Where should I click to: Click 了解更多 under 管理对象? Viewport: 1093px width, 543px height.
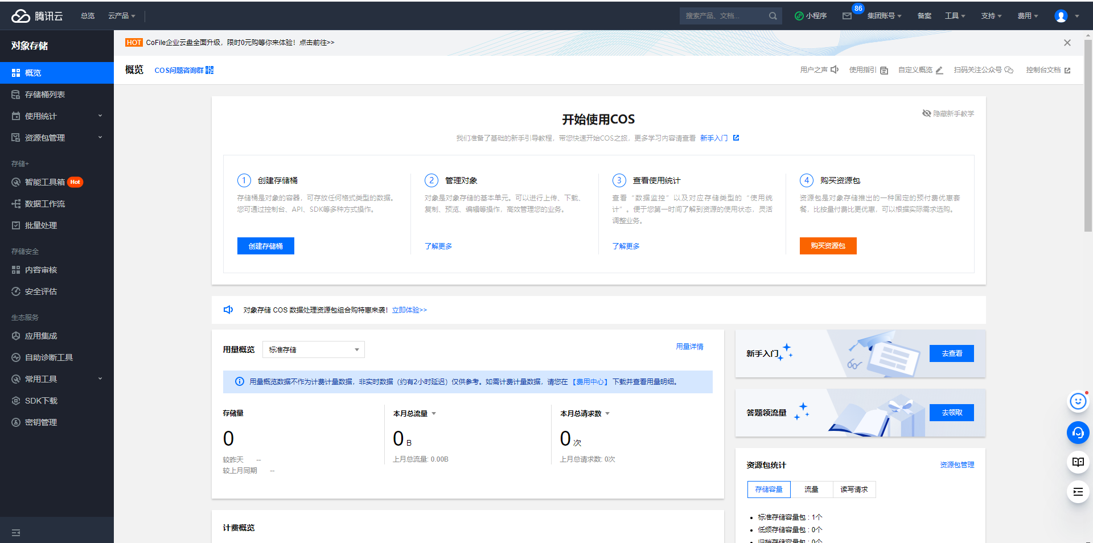click(x=438, y=246)
